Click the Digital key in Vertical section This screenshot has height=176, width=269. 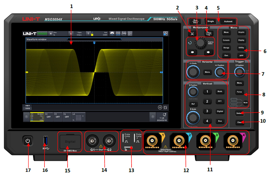point(220,111)
